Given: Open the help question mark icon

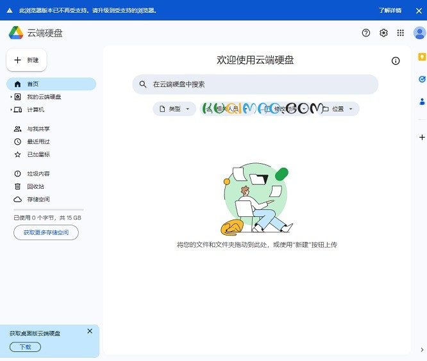Looking at the screenshot, I should click(x=365, y=33).
